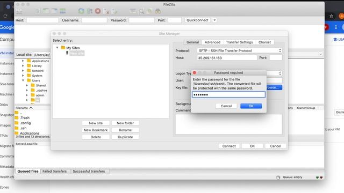Click the browser bookmark star icon
The height and width of the screenshot is (193, 344).
coord(331,16)
